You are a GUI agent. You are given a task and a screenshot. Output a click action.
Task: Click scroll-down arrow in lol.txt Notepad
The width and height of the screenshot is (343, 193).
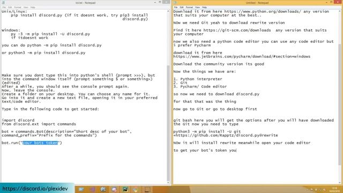pos(168,182)
